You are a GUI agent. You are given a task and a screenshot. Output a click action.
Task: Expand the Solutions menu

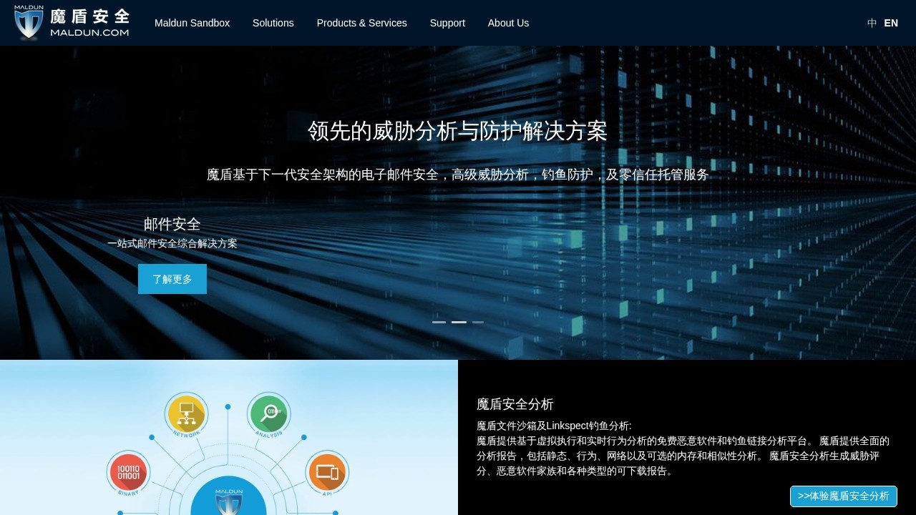point(273,23)
